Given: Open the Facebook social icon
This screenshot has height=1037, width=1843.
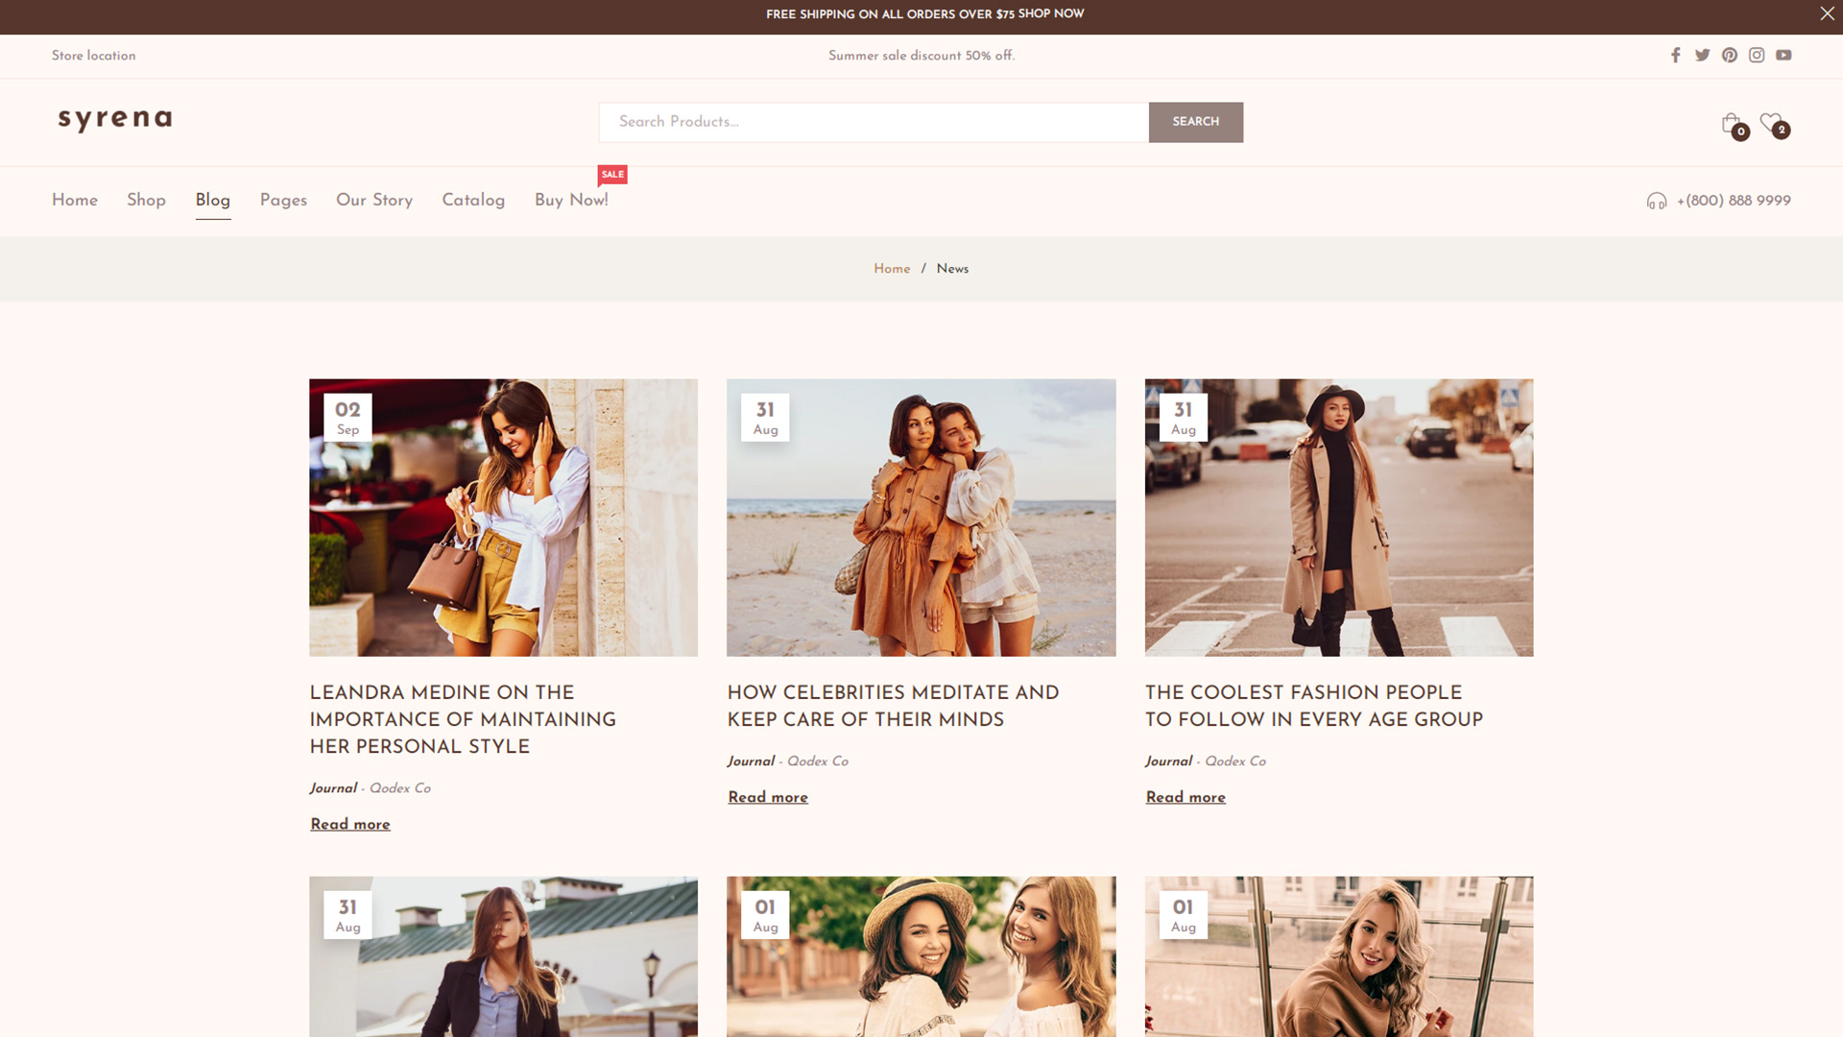Looking at the screenshot, I should coord(1675,56).
